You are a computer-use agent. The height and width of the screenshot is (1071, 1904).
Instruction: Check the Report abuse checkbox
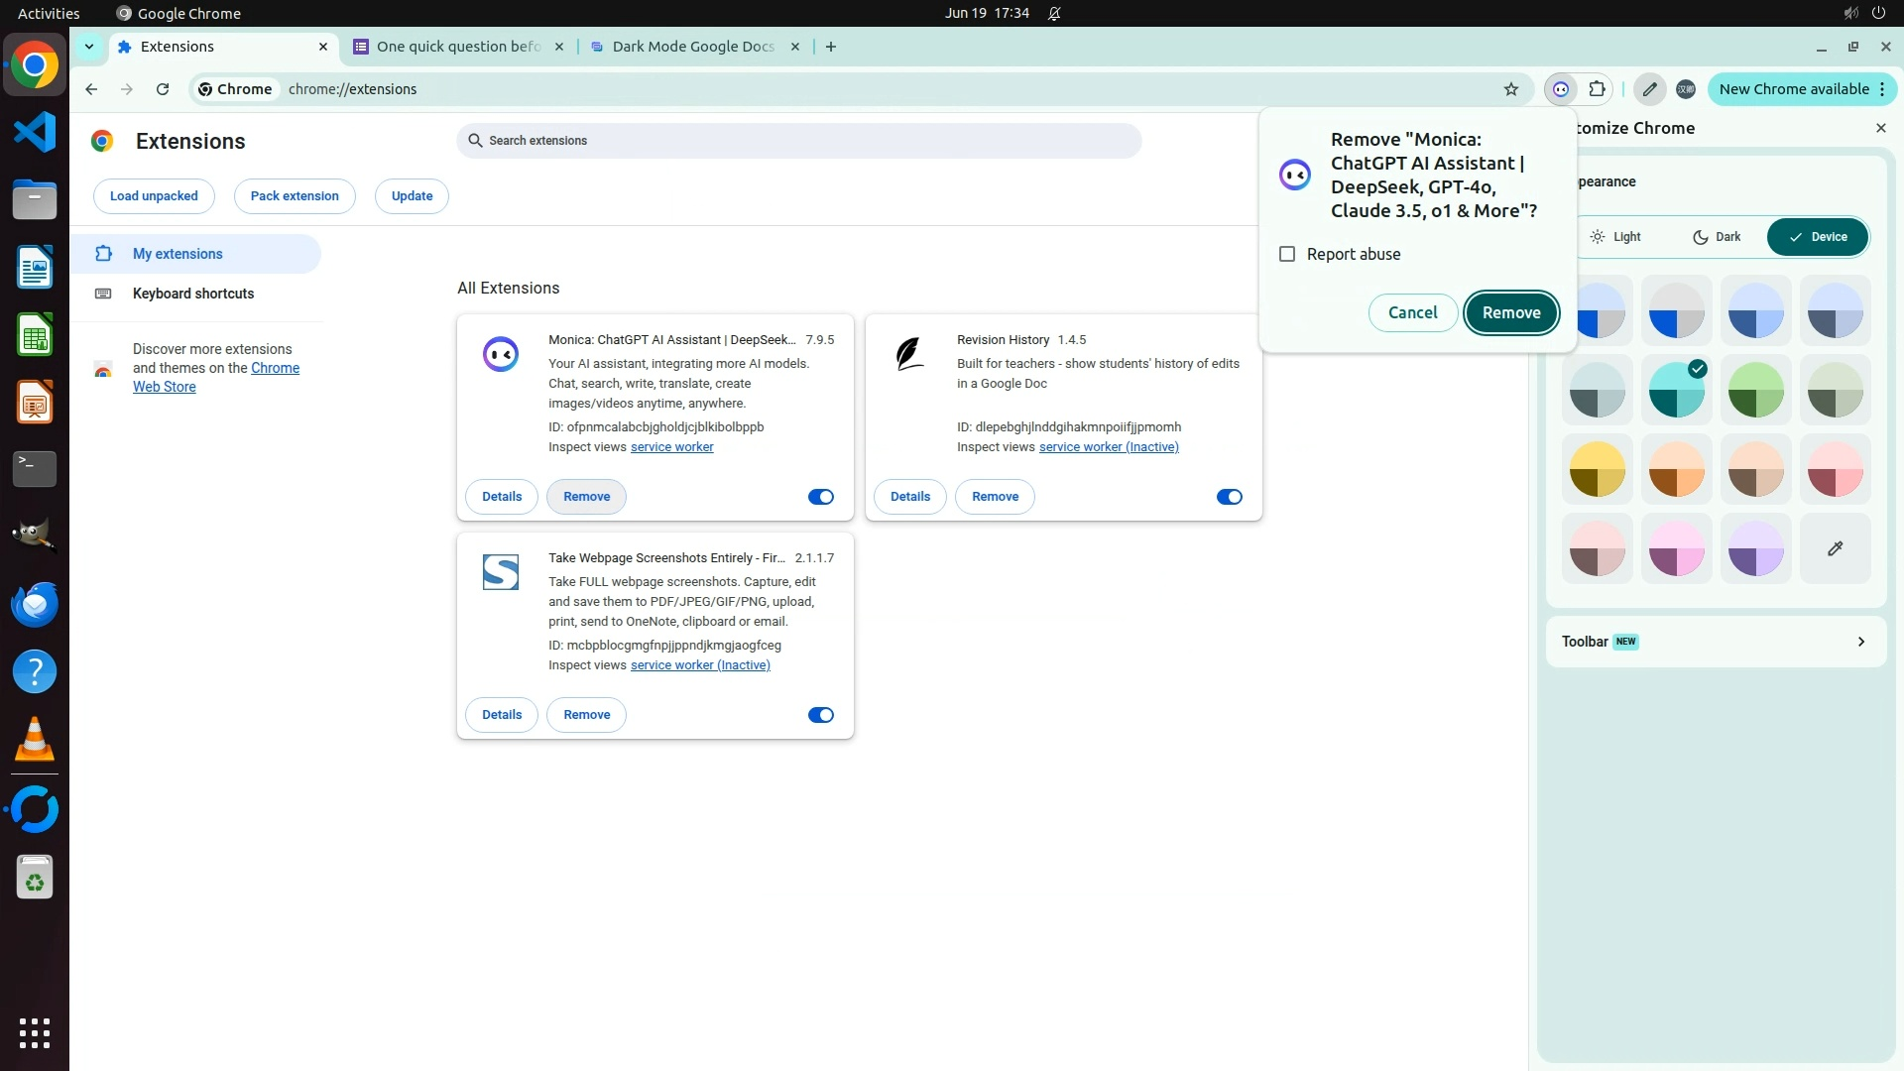pyautogui.click(x=1287, y=254)
